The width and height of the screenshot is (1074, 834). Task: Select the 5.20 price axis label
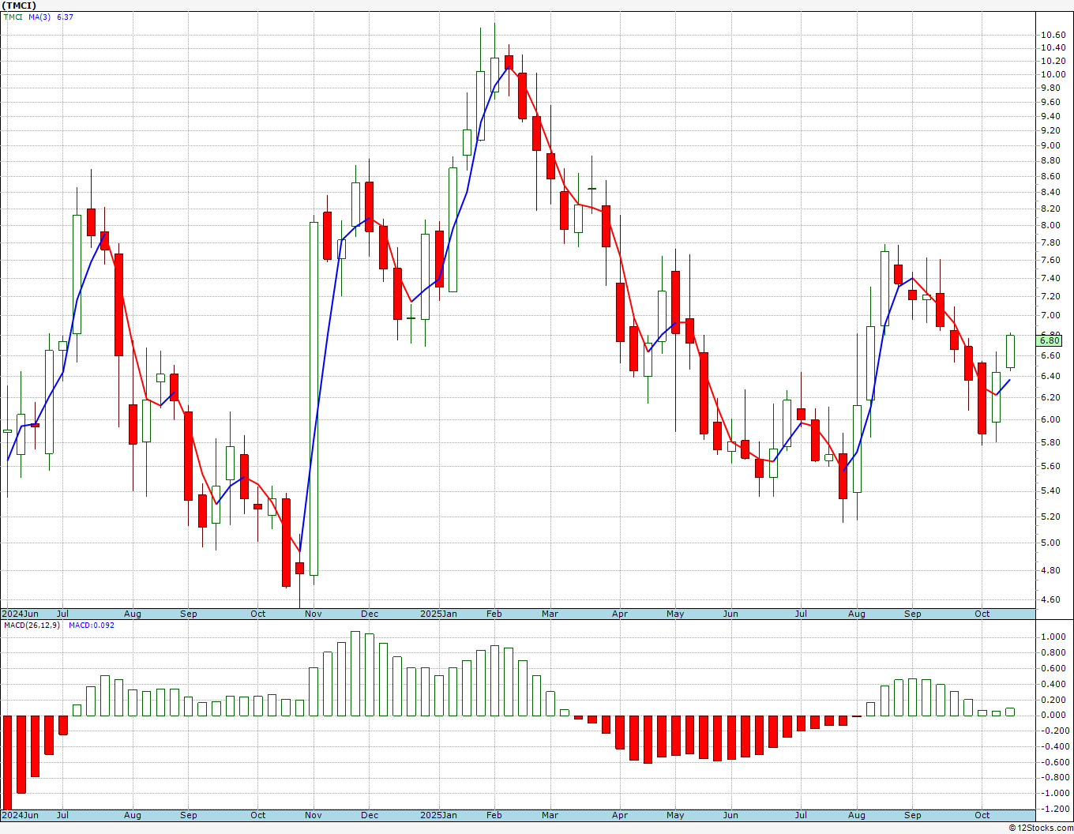pos(1050,517)
